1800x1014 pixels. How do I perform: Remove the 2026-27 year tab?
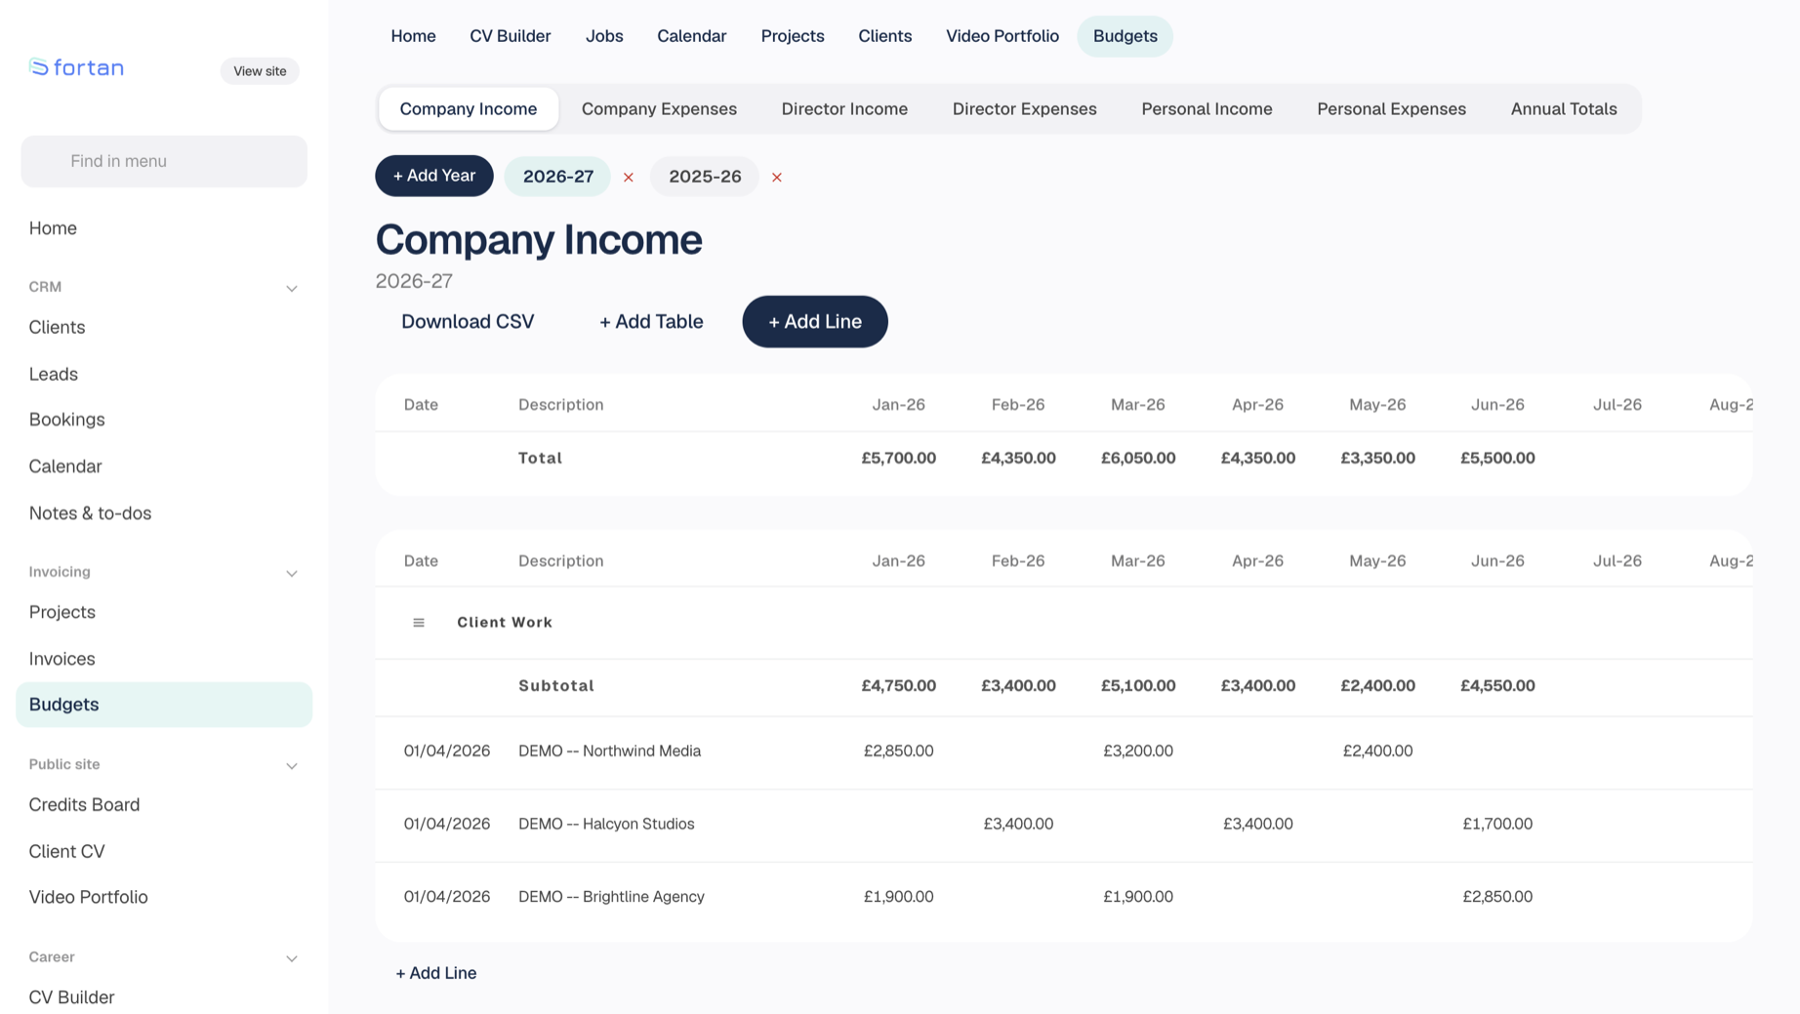point(629,177)
